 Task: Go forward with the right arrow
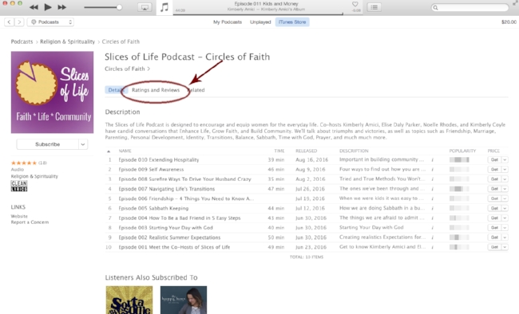19,22
